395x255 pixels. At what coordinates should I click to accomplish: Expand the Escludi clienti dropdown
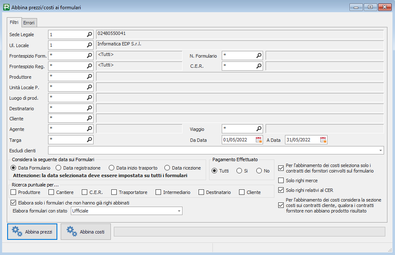coord(381,150)
